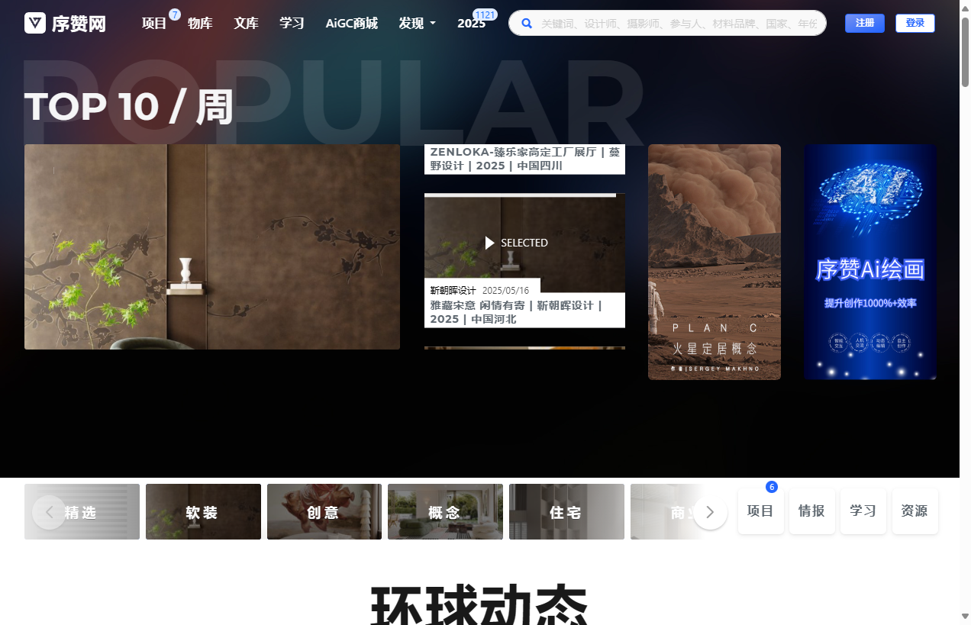The height and width of the screenshot is (625, 971).
Task: Click the search magnifier icon
Action: click(527, 23)
